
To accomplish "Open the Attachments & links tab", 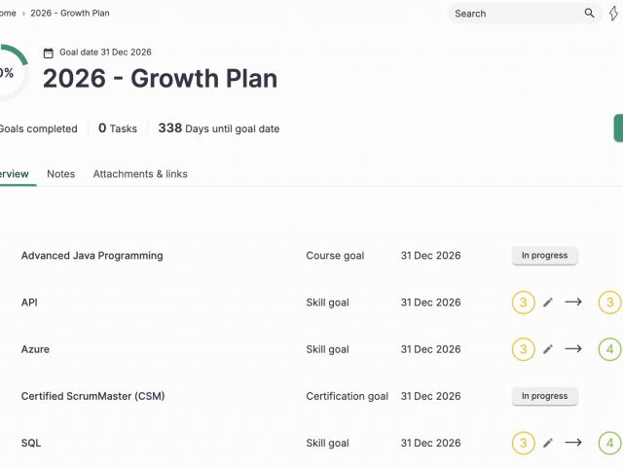I will click(140, 174).
